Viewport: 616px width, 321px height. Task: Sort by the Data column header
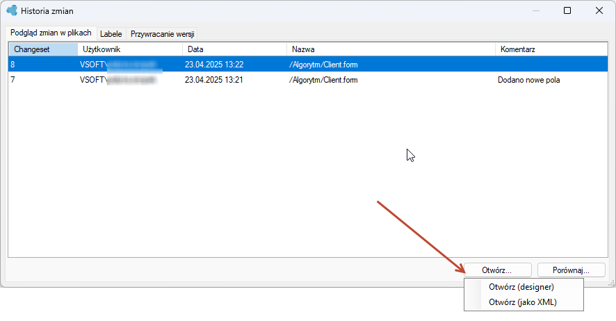(x=234, y=49)
